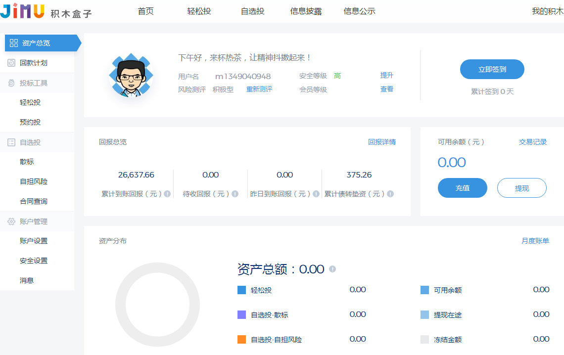This screenshot has width=564, height=355.
Task: Expand the 我的积木 account menu
Action: 547,11
